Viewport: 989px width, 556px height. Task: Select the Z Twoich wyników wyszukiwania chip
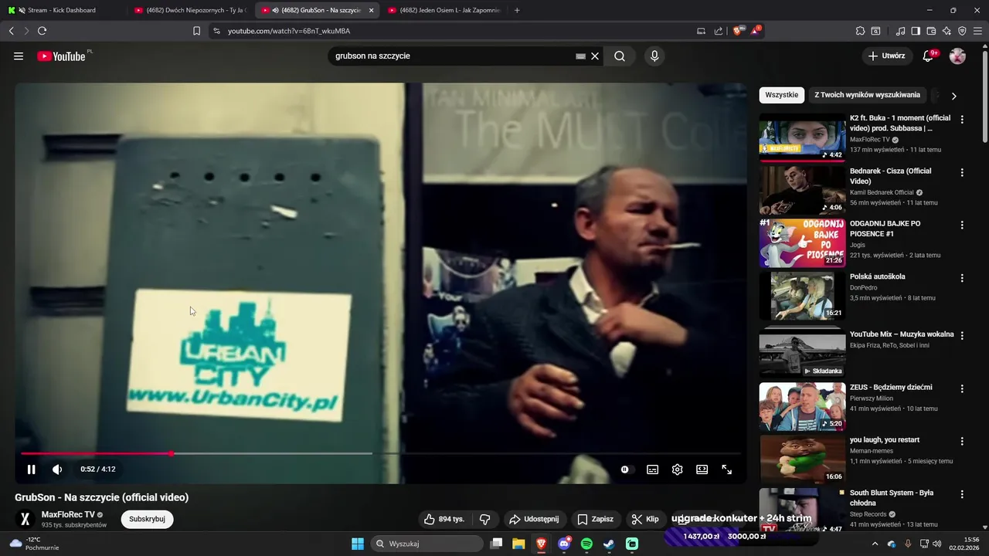[867, 95]
